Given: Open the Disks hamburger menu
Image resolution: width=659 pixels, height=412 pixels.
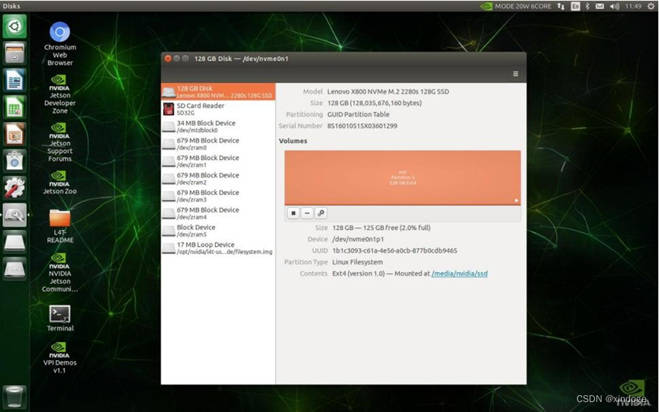Looking at the screenshot, I should click(516, 74).
